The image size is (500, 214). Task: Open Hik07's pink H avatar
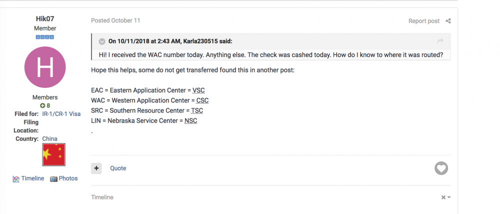click(45, 67)
